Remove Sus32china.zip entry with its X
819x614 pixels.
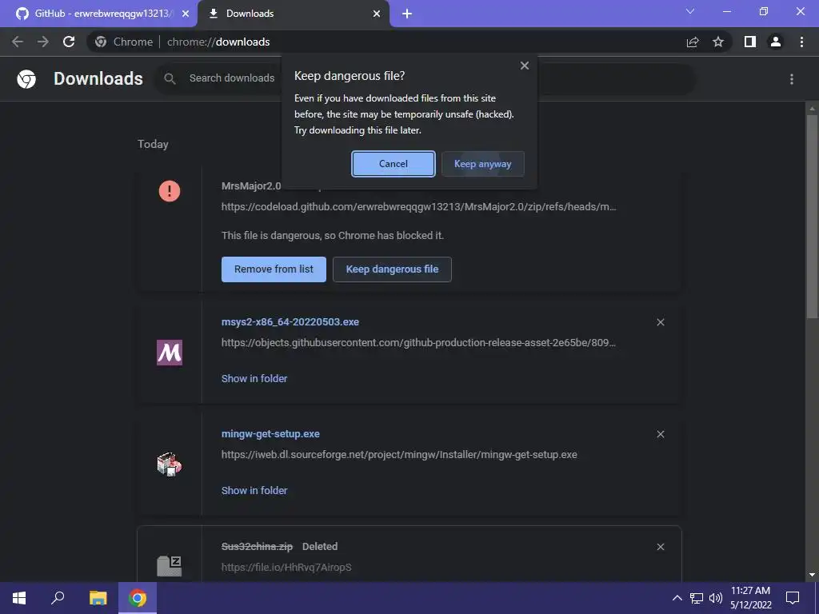point(660,547)
